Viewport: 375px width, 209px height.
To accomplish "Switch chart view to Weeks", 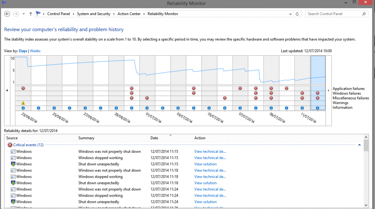I will [x=35, y=51].
